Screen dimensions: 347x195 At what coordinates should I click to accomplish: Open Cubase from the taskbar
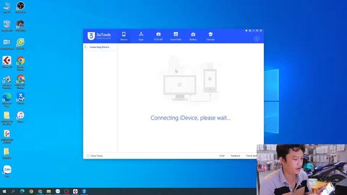pyautogui.click(x=75, y=191)
